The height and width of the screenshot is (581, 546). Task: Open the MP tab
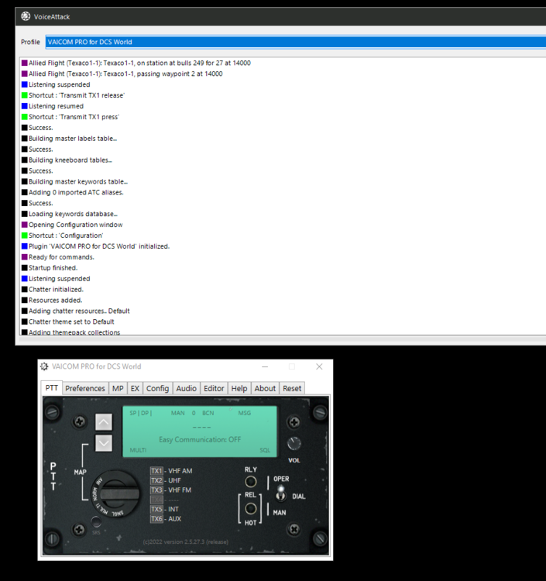click(118, 388)
